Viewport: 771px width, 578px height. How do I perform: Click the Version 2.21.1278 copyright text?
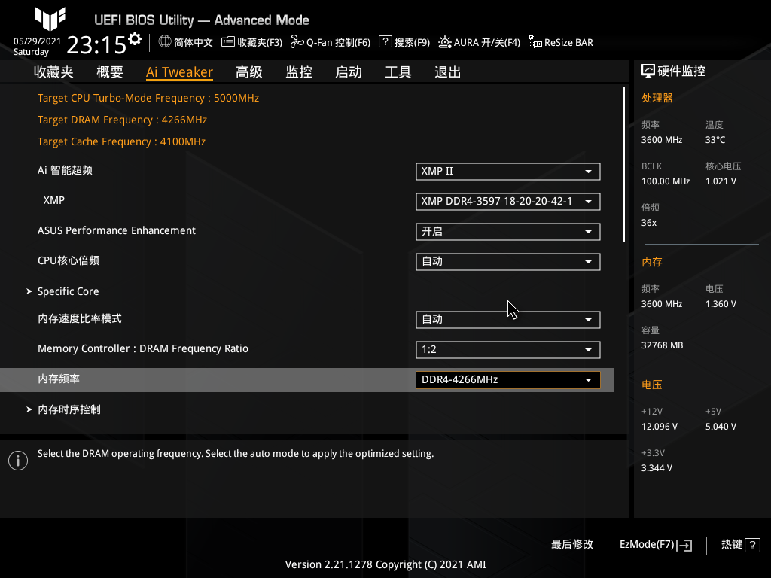385,564
